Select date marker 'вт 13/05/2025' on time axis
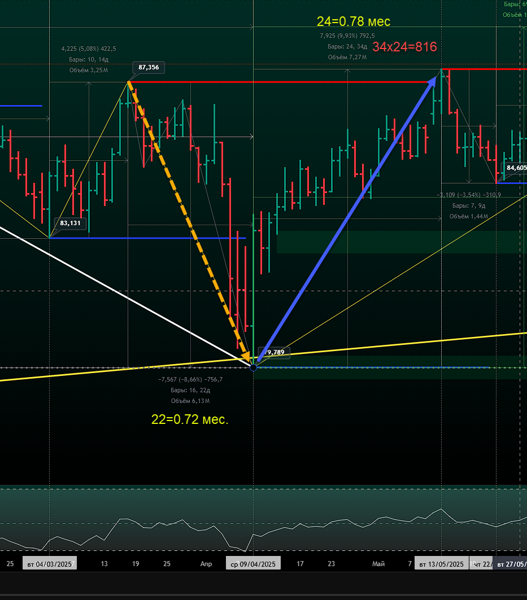Screen dimensions: 527x600 [442, 564]
